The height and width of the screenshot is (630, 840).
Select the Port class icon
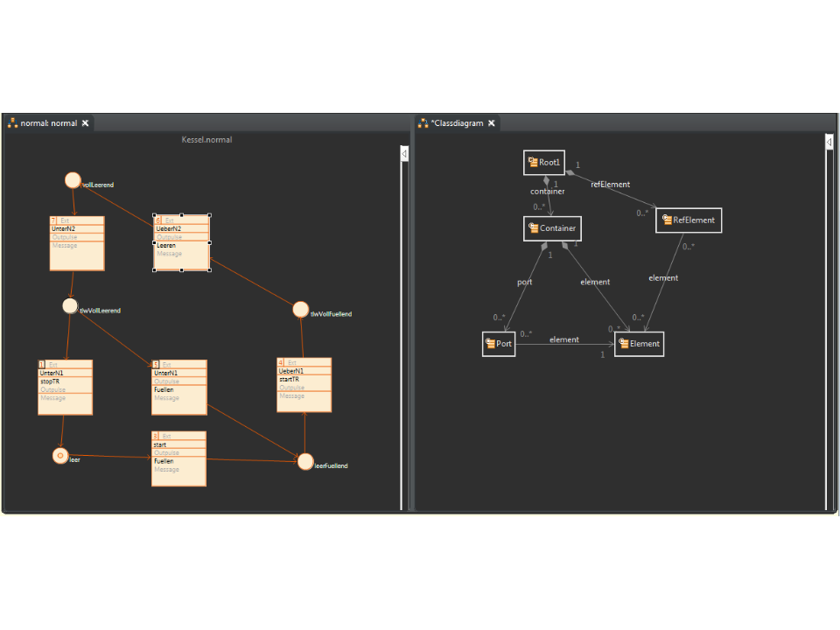pyautogui.click(x=490, y=344)
